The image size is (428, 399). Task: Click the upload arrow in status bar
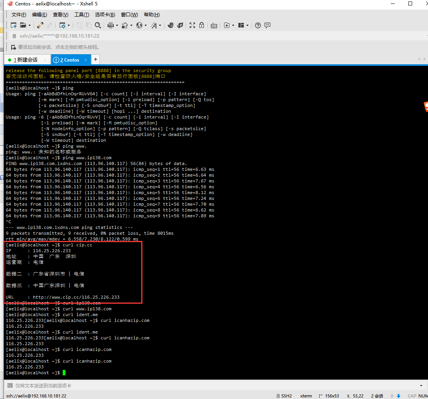point(392,396)
